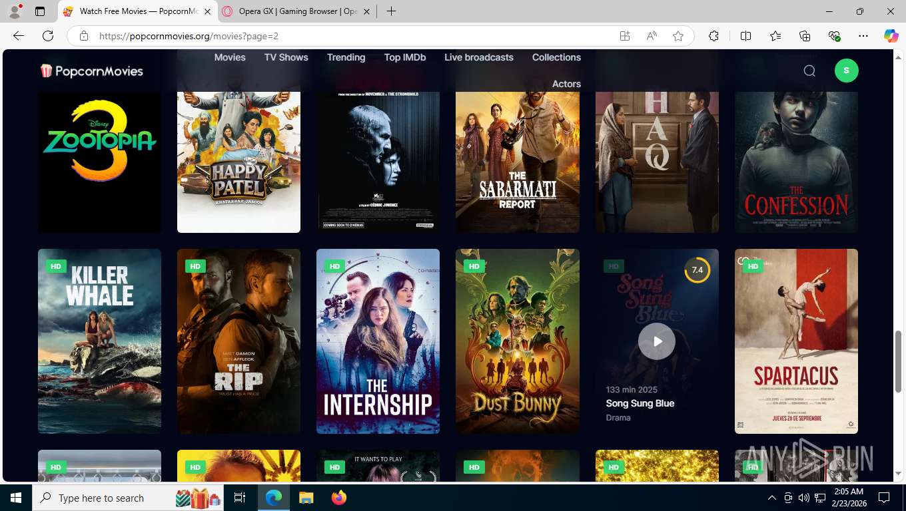Show hidden system tray icons

pos(772,498)
